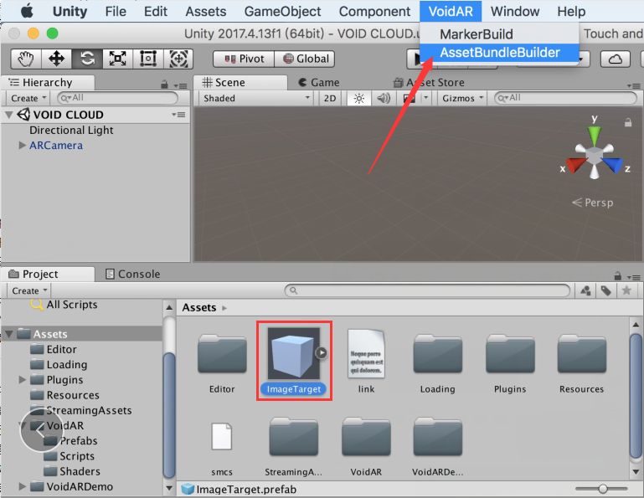Click search by type icon

pyautogui.click(x=585, y=290)
